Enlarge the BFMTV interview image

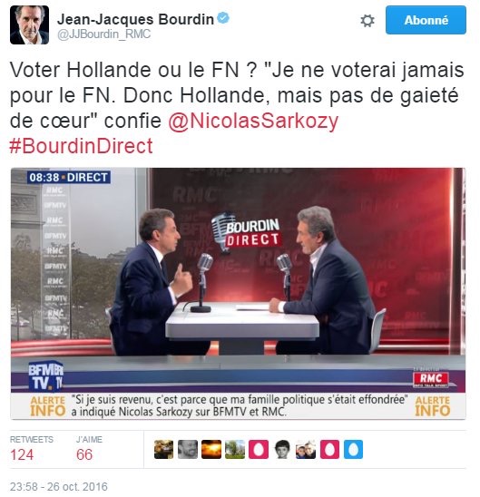click(238, 294)
